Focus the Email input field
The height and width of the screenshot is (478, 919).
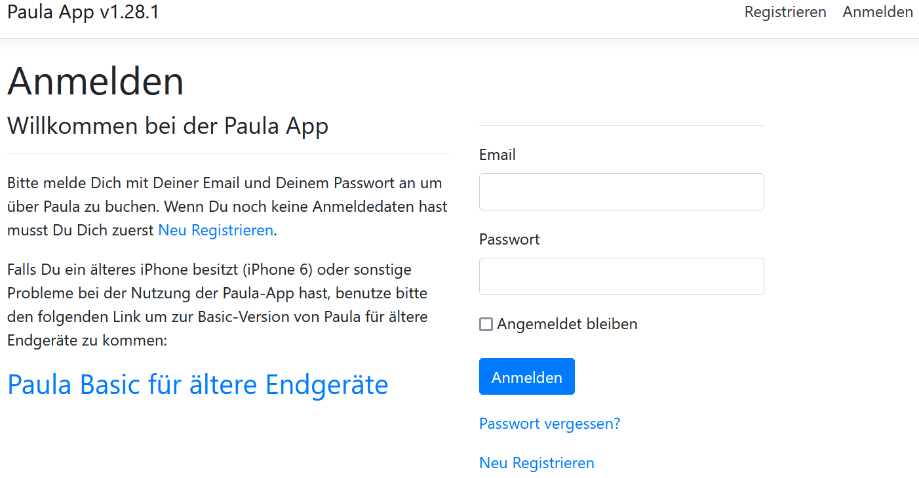coord(621,191)
